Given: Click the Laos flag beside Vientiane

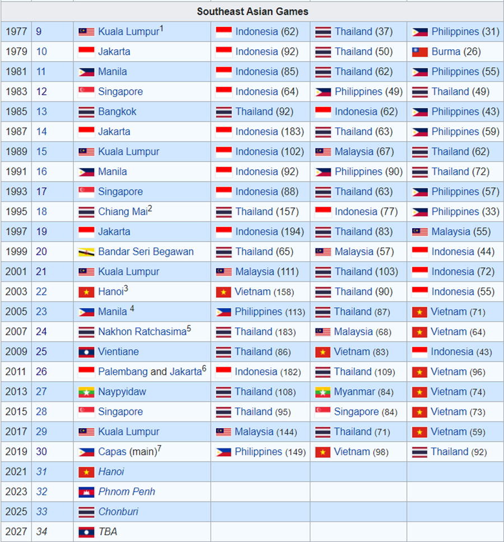Looking at the screenshot, I should (x=86, y=352).
